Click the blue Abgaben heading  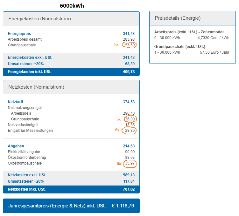point(17,146)
